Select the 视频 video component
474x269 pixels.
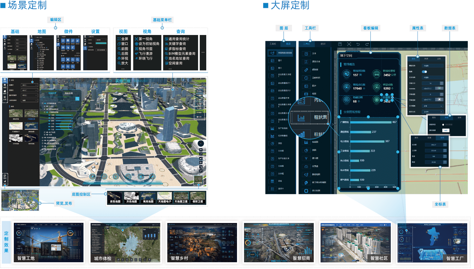306,94
